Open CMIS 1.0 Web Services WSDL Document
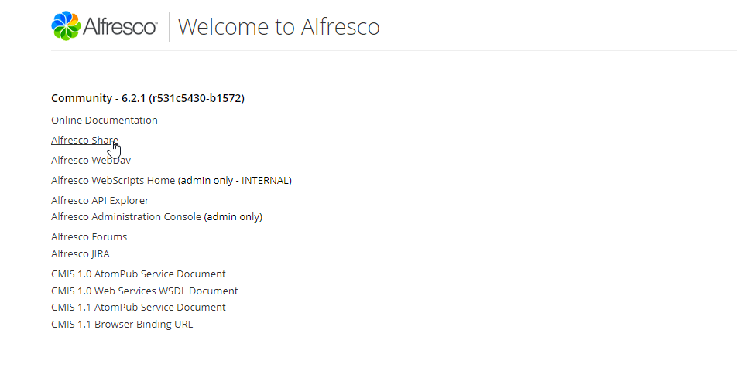 point(144,291)
